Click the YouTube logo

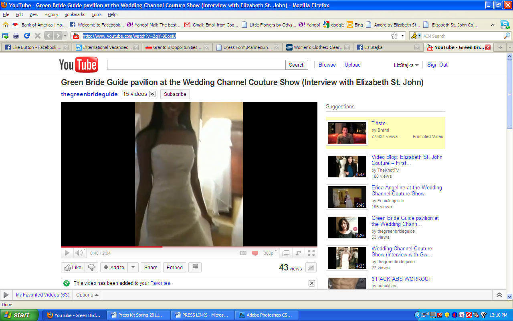coord(79,65)
